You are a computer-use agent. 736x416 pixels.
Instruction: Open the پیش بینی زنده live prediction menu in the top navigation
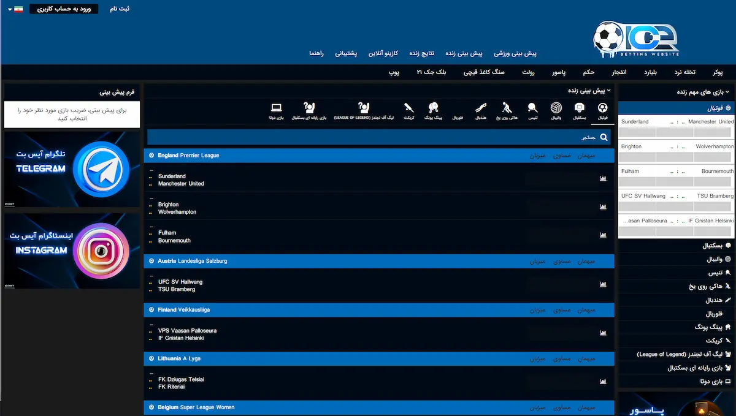(x=463, y=54)
